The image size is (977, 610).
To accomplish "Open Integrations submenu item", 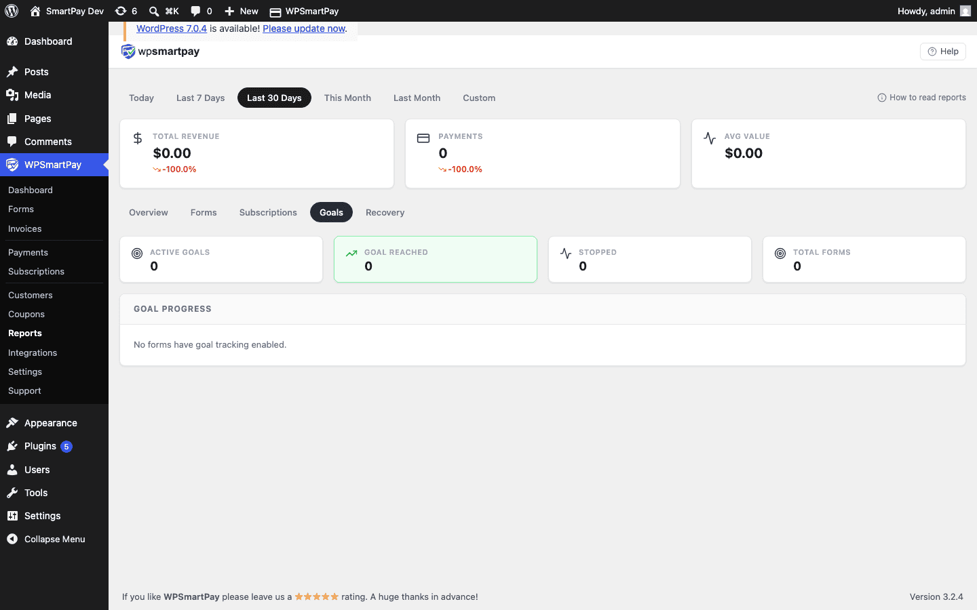I will point(33,352).
